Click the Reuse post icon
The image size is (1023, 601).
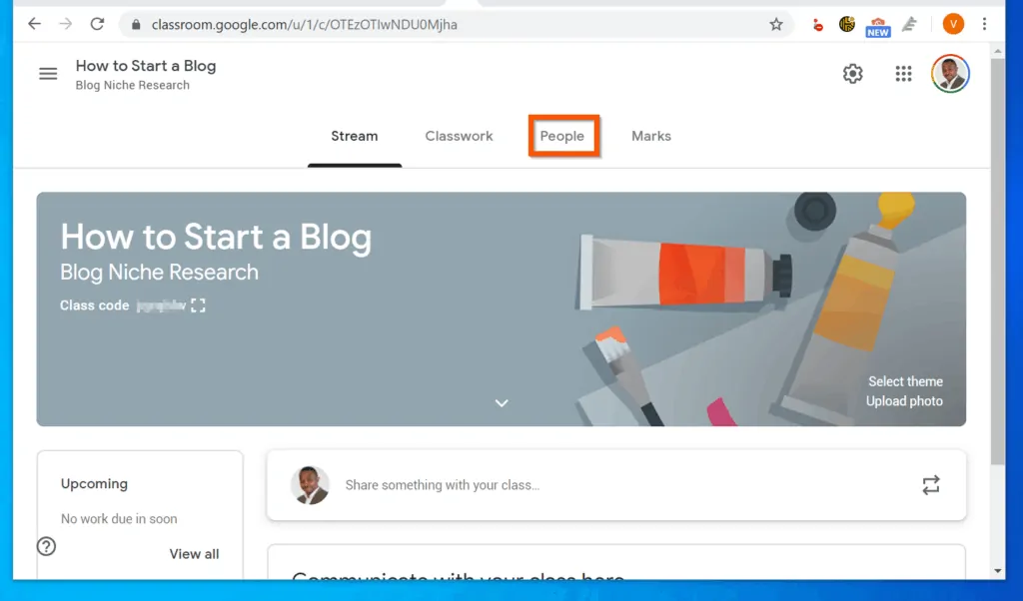point(930,485)
